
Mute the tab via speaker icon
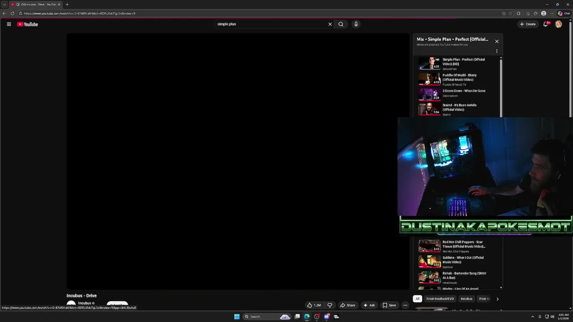click(17, 4)
